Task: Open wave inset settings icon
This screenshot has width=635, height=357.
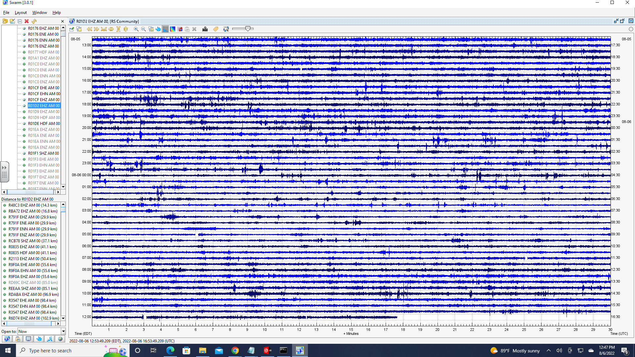Action: [151, 29]
